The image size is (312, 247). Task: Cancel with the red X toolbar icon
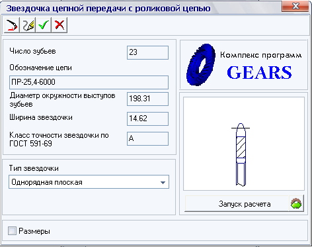59,25
